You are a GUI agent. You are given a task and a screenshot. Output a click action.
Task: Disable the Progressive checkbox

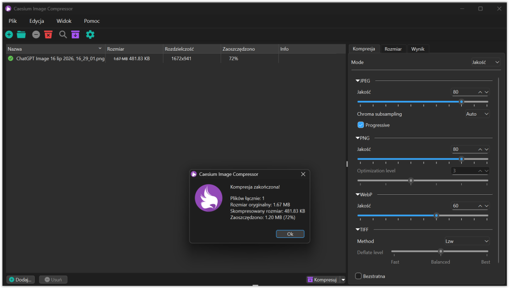tap(361, 125)
